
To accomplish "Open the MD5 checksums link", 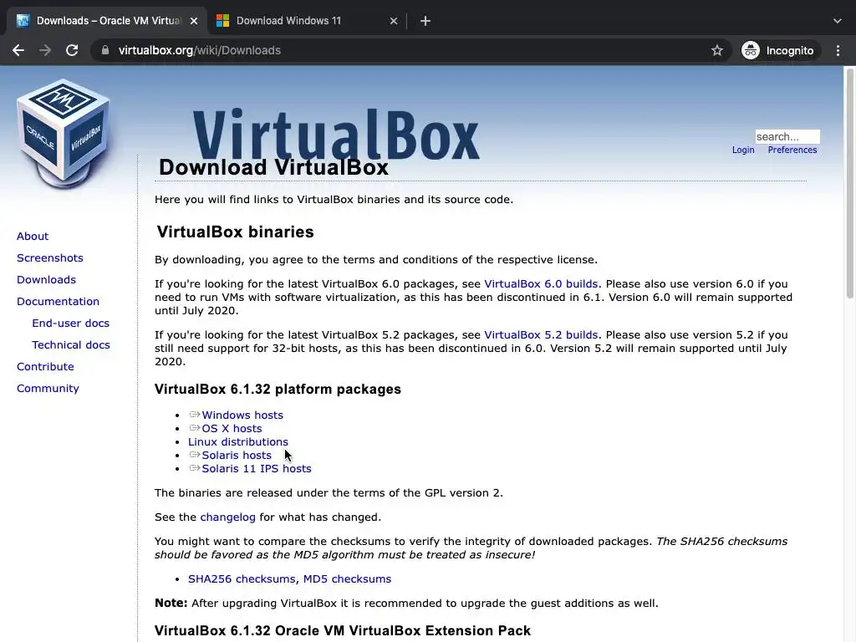I will point(347,579).
